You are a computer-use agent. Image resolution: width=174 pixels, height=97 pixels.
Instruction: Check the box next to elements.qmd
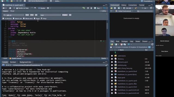point(112,62)
